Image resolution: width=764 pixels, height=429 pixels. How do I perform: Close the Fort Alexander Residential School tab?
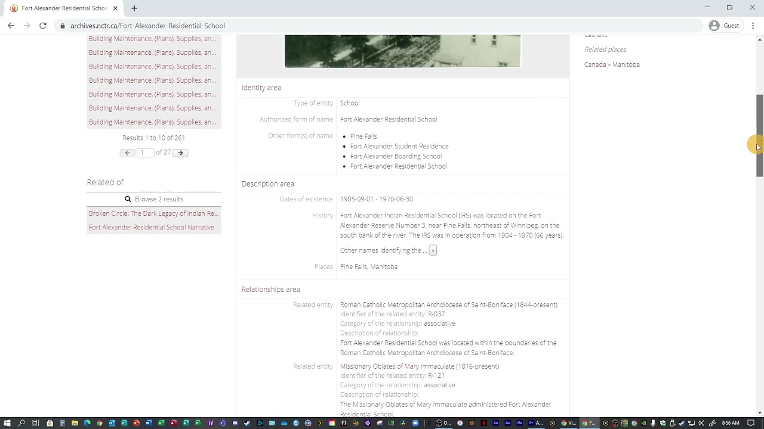point(115,8)
